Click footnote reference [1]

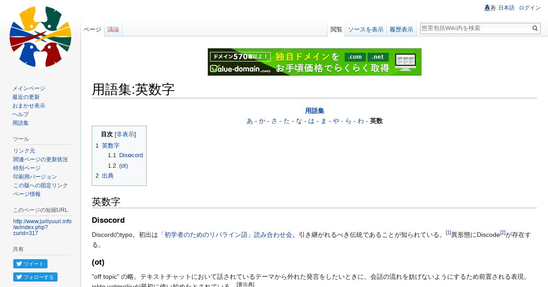448,233
